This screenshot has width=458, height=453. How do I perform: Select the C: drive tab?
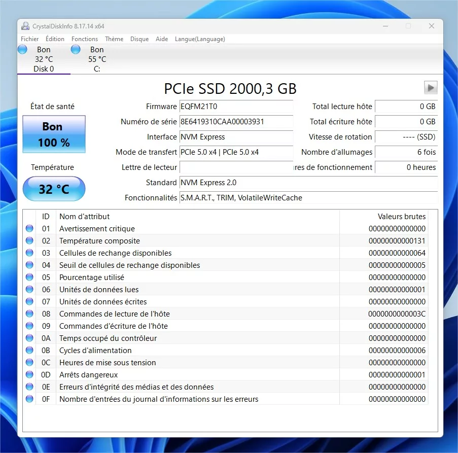click(x=97, y=59)
